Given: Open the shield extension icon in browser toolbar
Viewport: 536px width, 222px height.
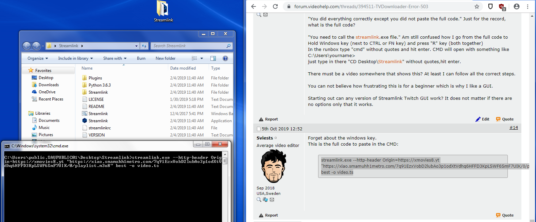Looking at the screenshot, I should click(490, 6).
